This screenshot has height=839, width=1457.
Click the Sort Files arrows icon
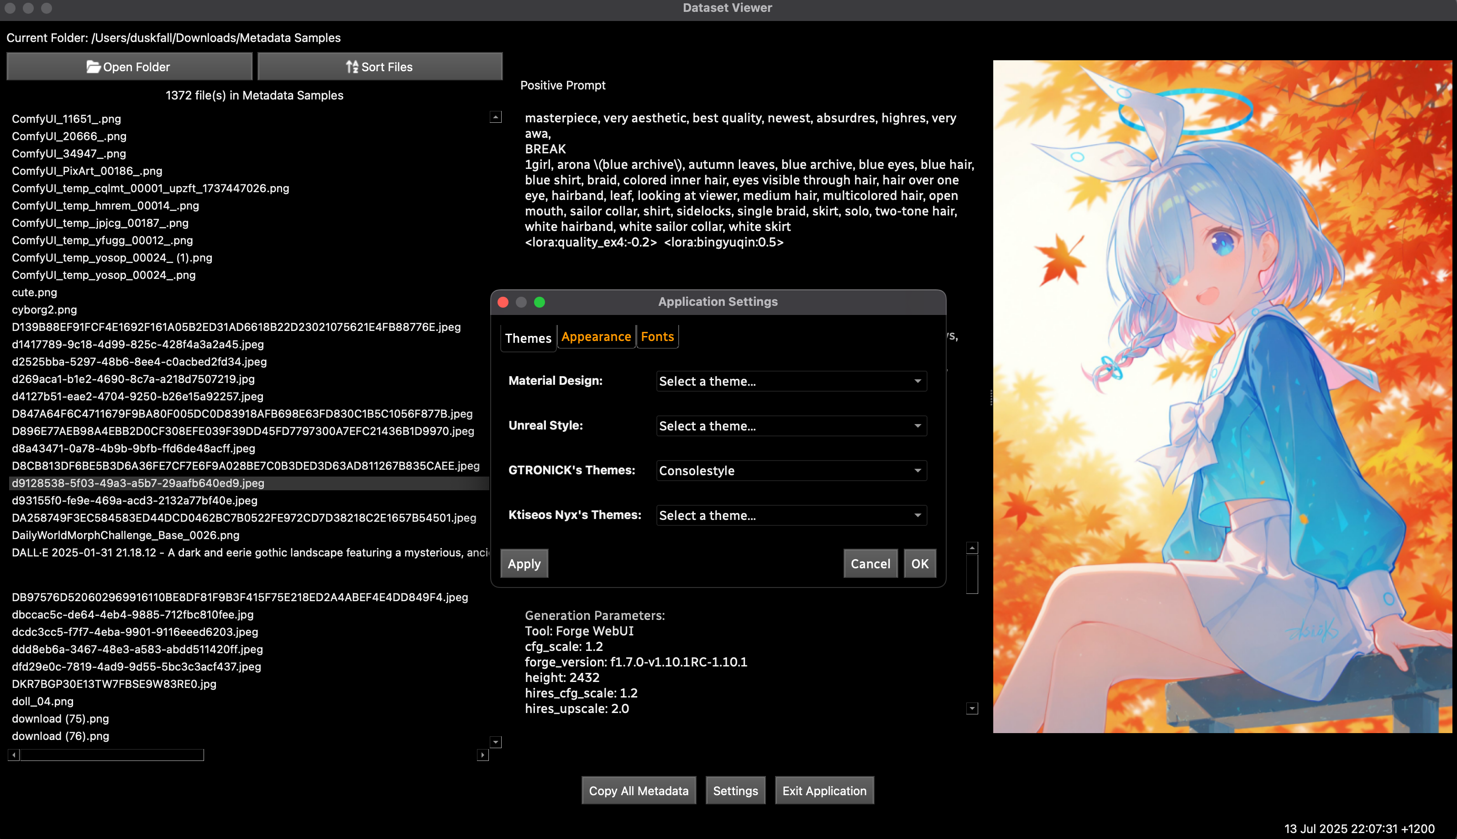351,67
